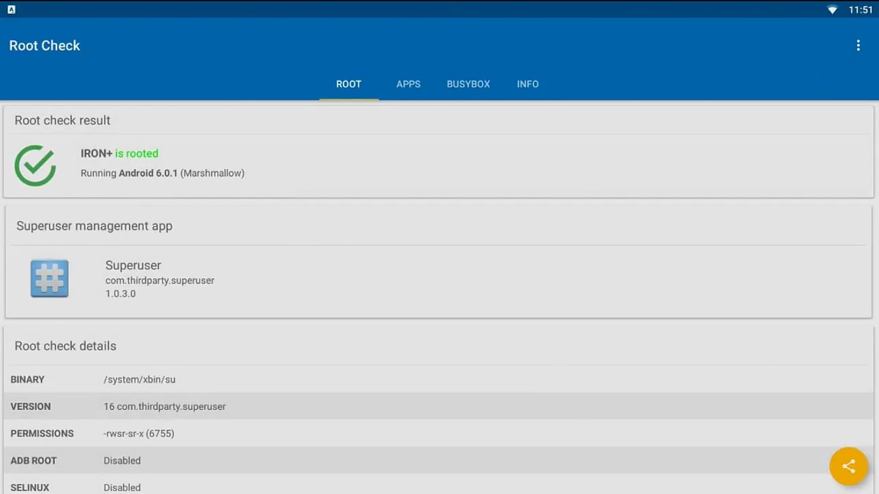Click the Root Check app title
This screenshot has width=879, height=494.
tap(44, 45)
